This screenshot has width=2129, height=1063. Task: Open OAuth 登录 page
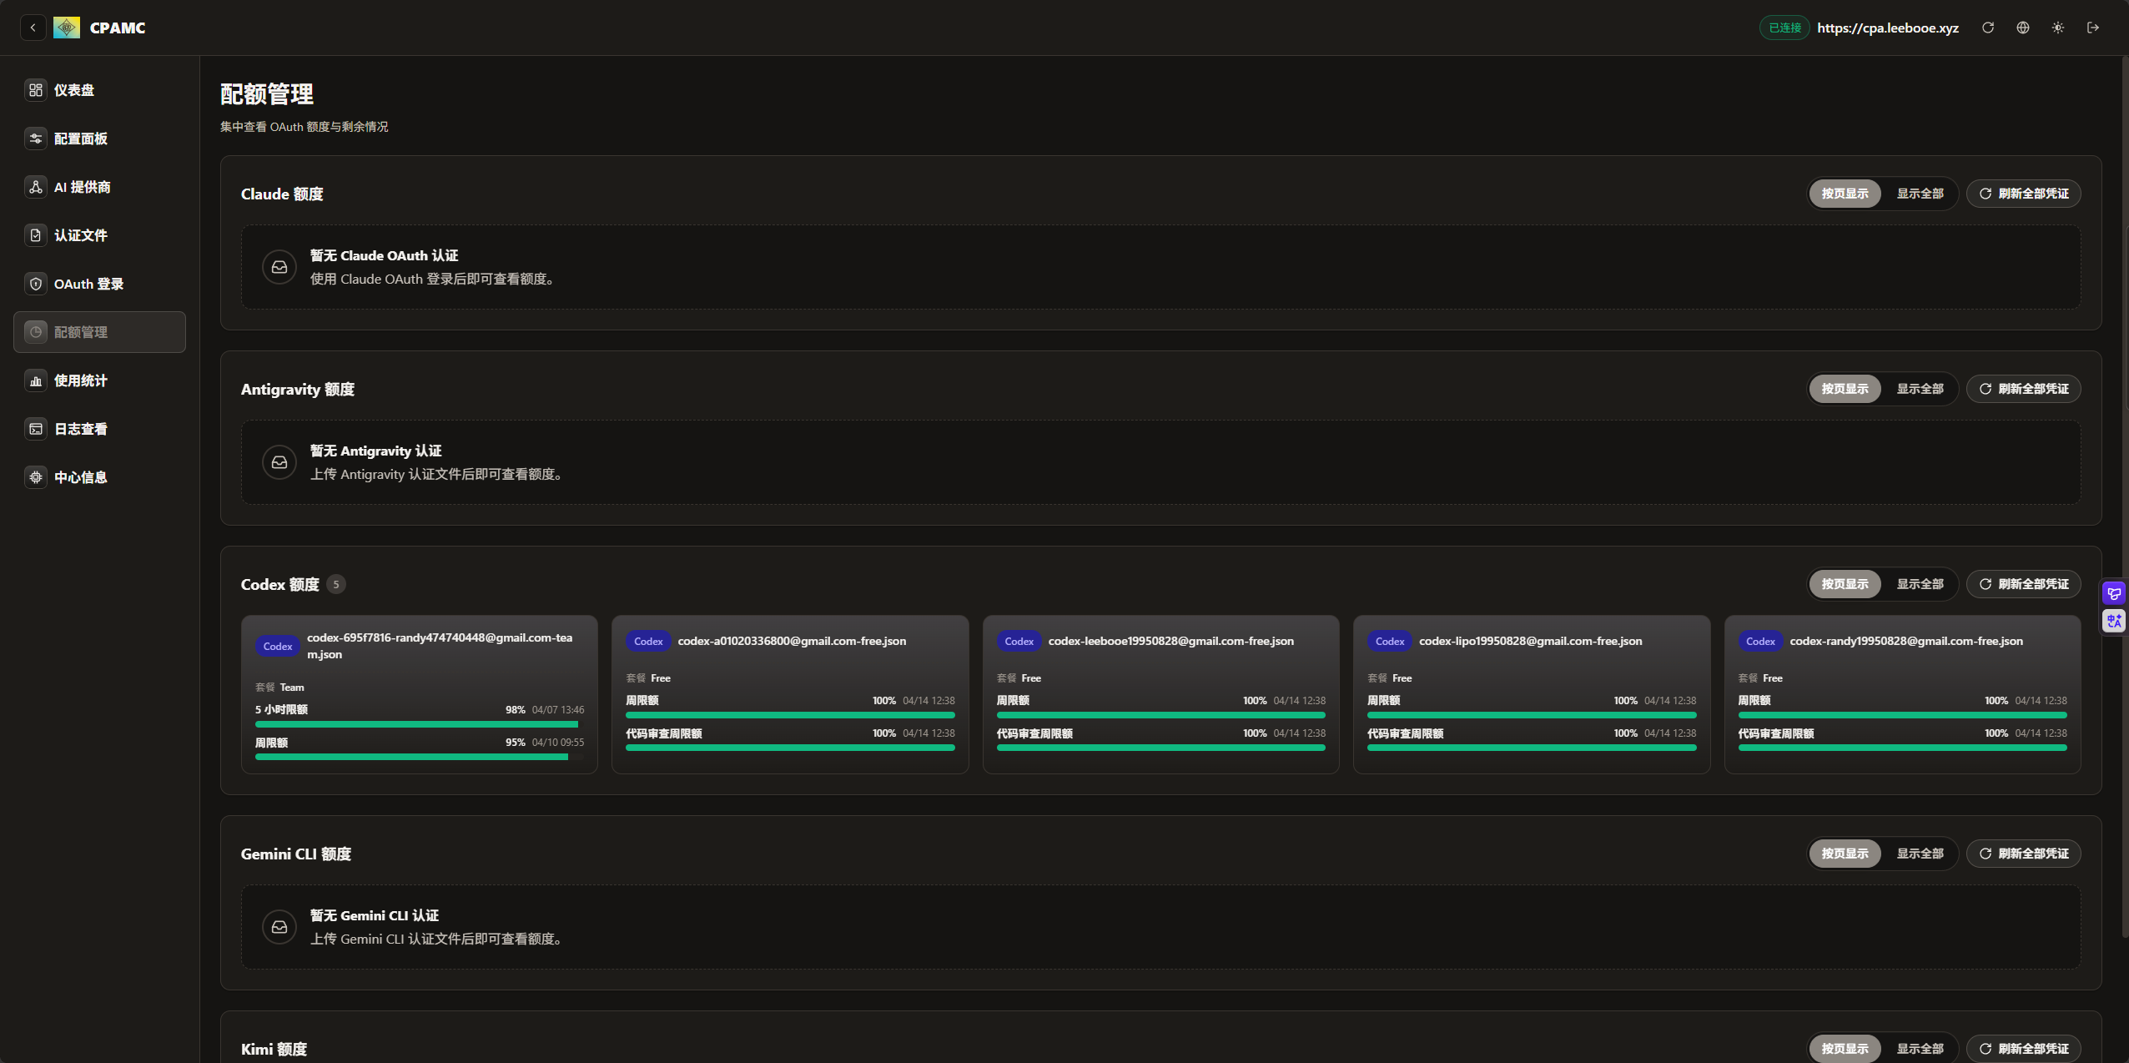click(x=99, y=284)
